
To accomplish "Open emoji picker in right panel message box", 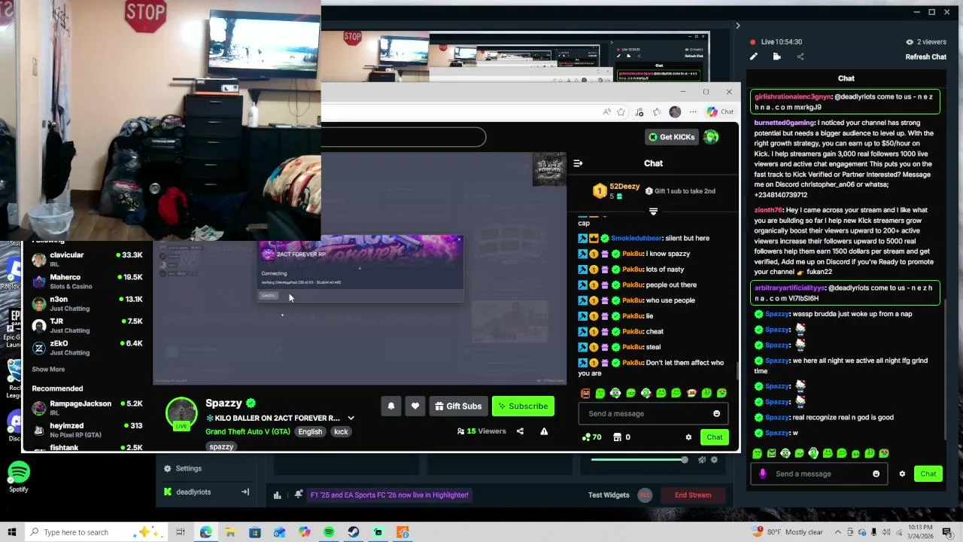I will tap(876, 473).
